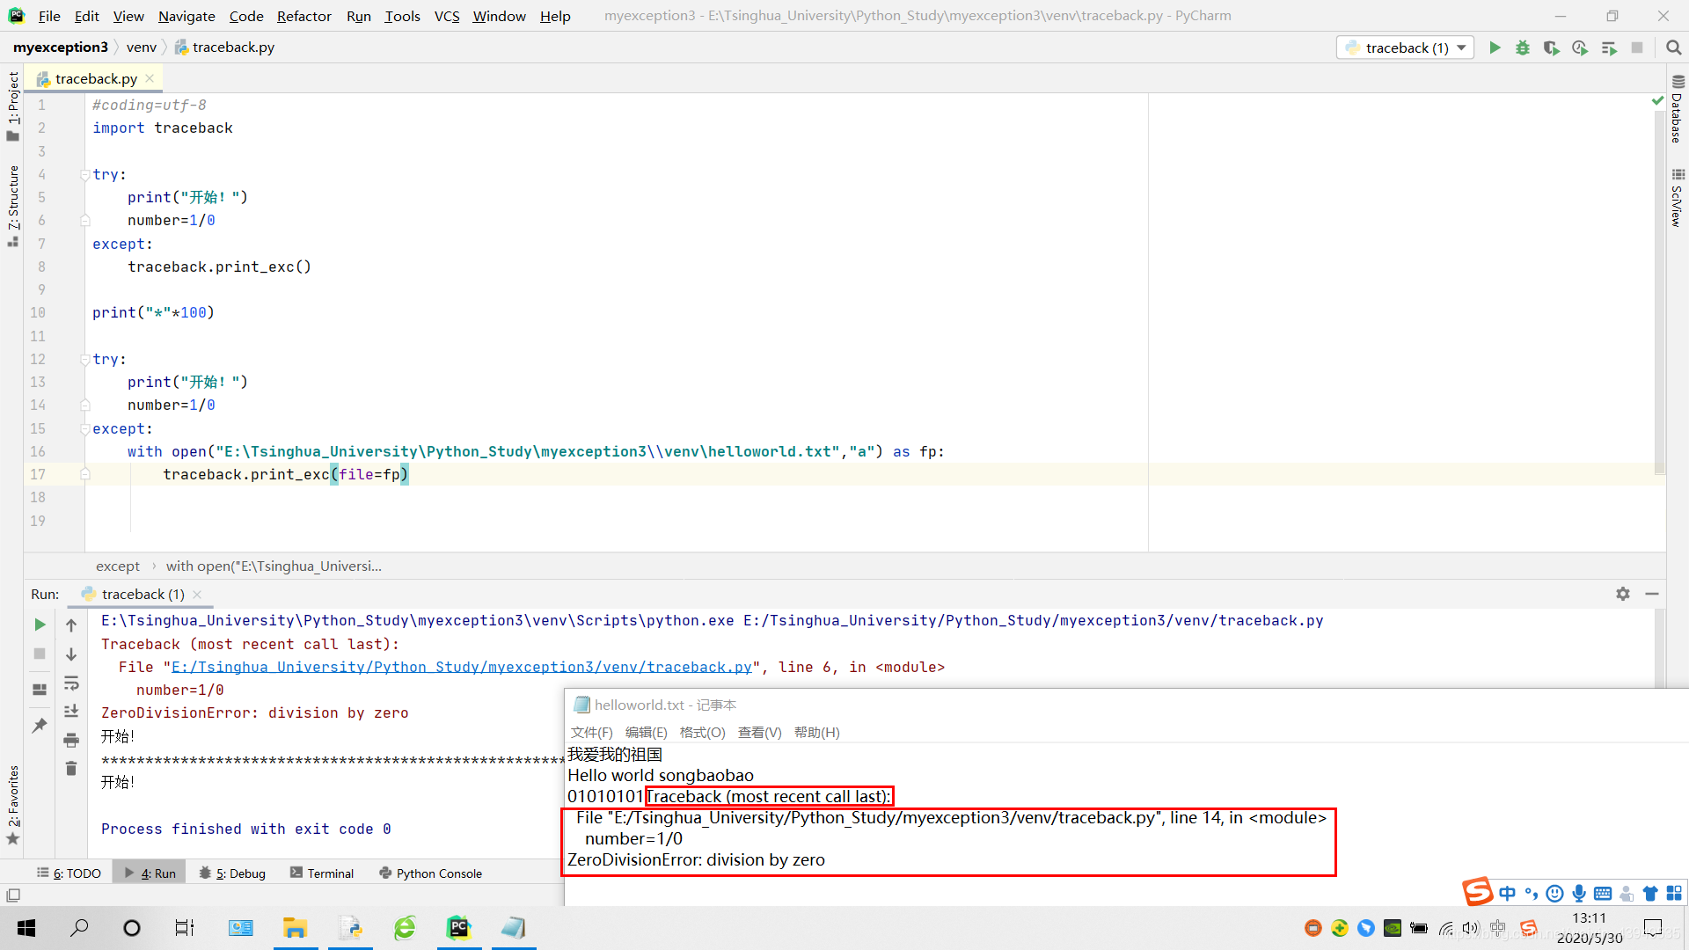
Task: Open the TODO tool window
Action: click(x=69, y=873)
